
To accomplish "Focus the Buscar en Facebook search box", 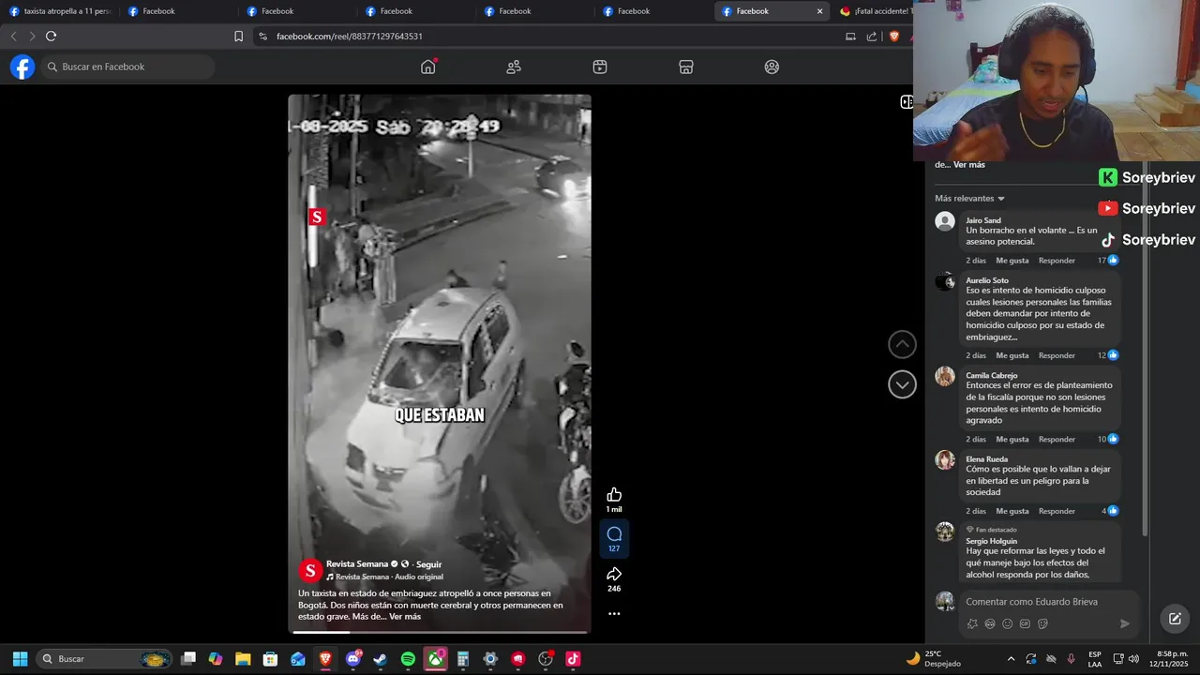I will 127,67.
